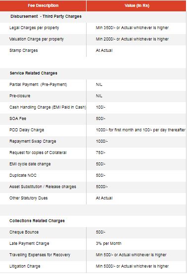Click the Collections Related Charges heading

37,221
